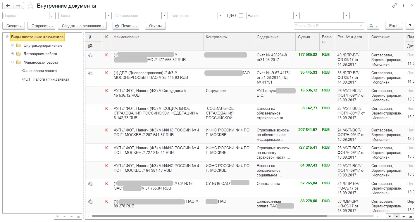
Task: Toggle the ЦФО checkbox
Action: point(241,16)
